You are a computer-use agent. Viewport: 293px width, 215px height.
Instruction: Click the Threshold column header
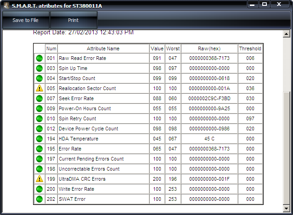[x=250, y=48]
